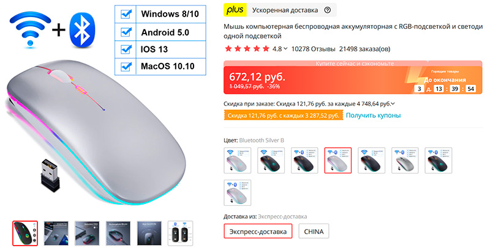Screen dimensions: 490x248
Task: Open the last gallery thumbnail with two mice
Action: (180, 233)
